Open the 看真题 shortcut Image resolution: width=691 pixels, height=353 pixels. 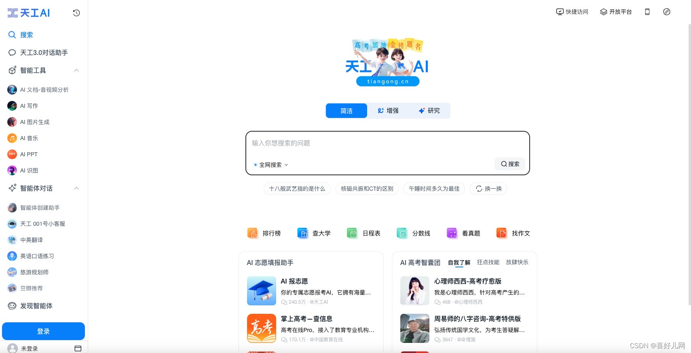click(x=463, y=233)
